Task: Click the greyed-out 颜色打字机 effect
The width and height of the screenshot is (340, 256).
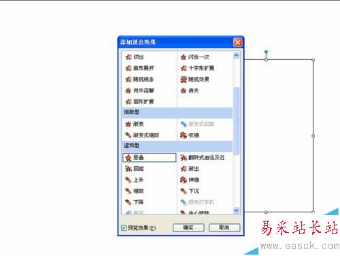Action: tap(197, 202)
